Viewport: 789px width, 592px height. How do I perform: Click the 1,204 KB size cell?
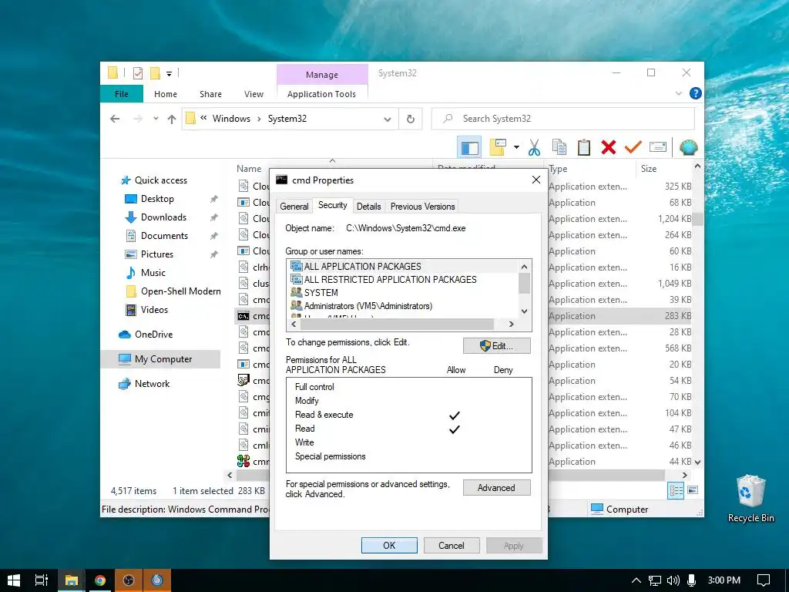tap(675, 219)
